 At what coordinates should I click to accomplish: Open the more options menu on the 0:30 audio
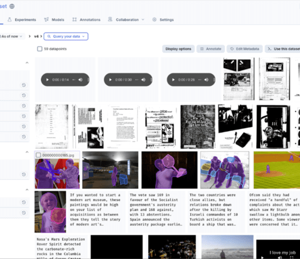coord(151,80)
